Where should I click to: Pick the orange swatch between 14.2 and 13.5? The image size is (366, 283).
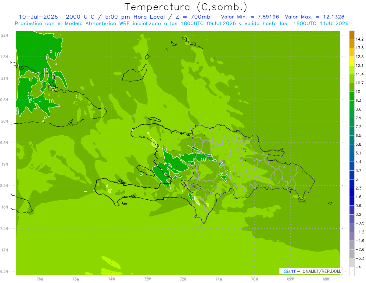tap(352, 43)
